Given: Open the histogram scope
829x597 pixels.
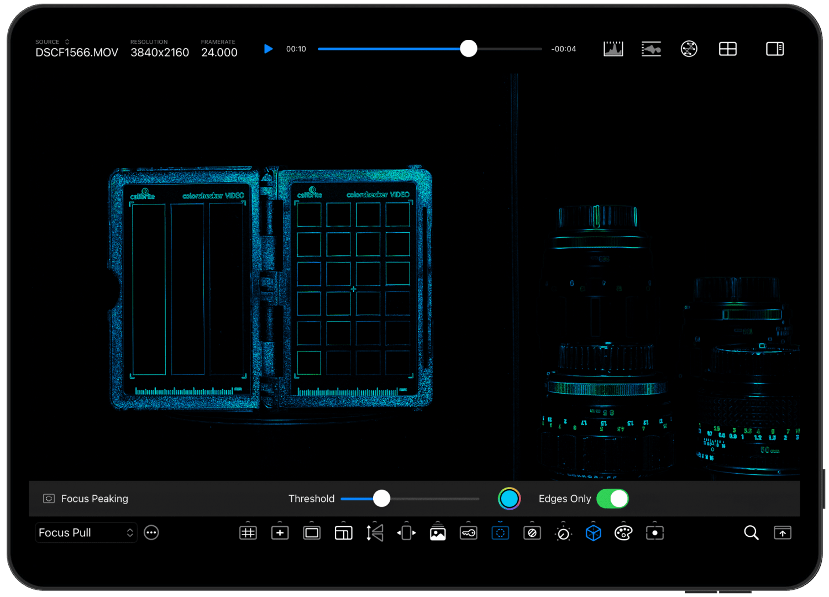Looking at the screenshot, I should 612,49.
